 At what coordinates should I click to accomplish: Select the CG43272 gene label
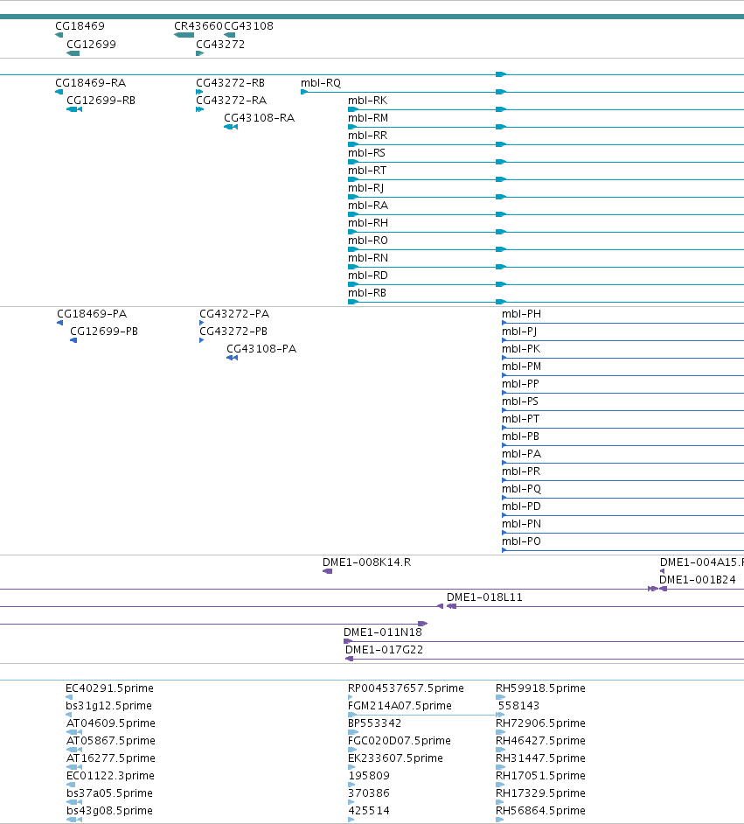click(x=220, y=44)
